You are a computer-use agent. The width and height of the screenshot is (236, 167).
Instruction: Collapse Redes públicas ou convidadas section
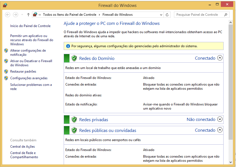(220, 130)
